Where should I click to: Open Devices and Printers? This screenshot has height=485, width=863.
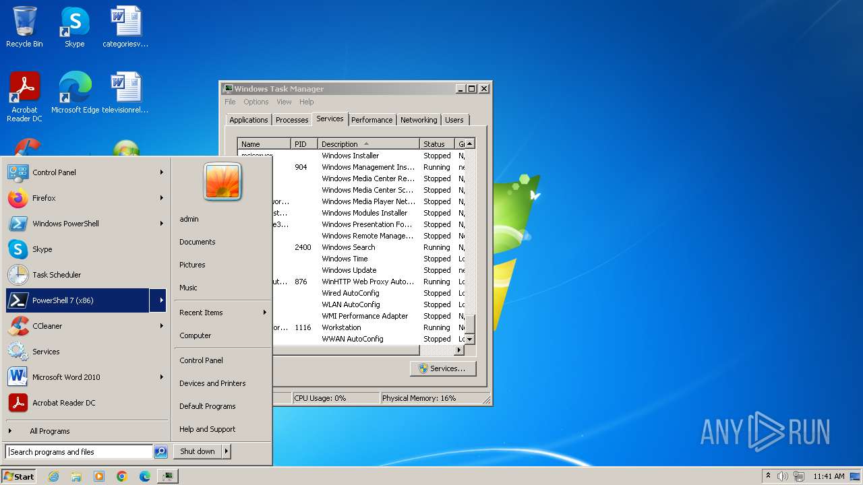[x=223, y=383]
